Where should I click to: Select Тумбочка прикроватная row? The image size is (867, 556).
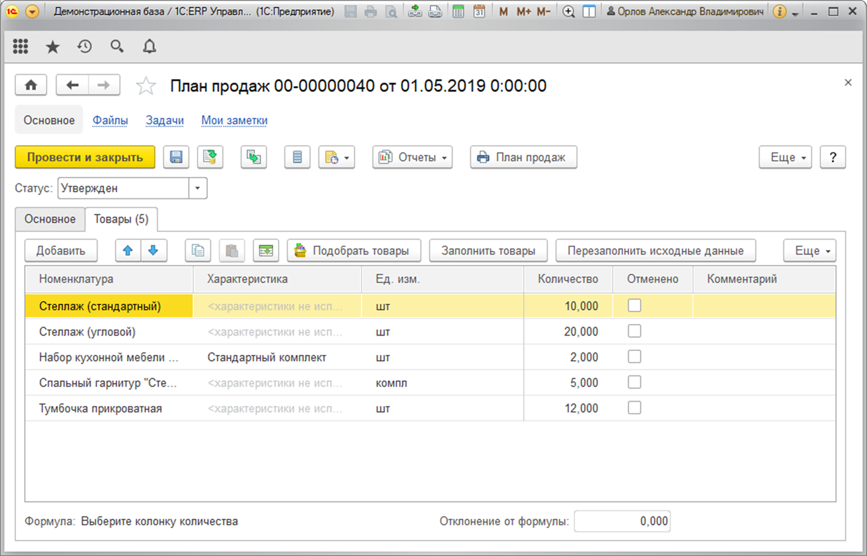pos(430,409)
